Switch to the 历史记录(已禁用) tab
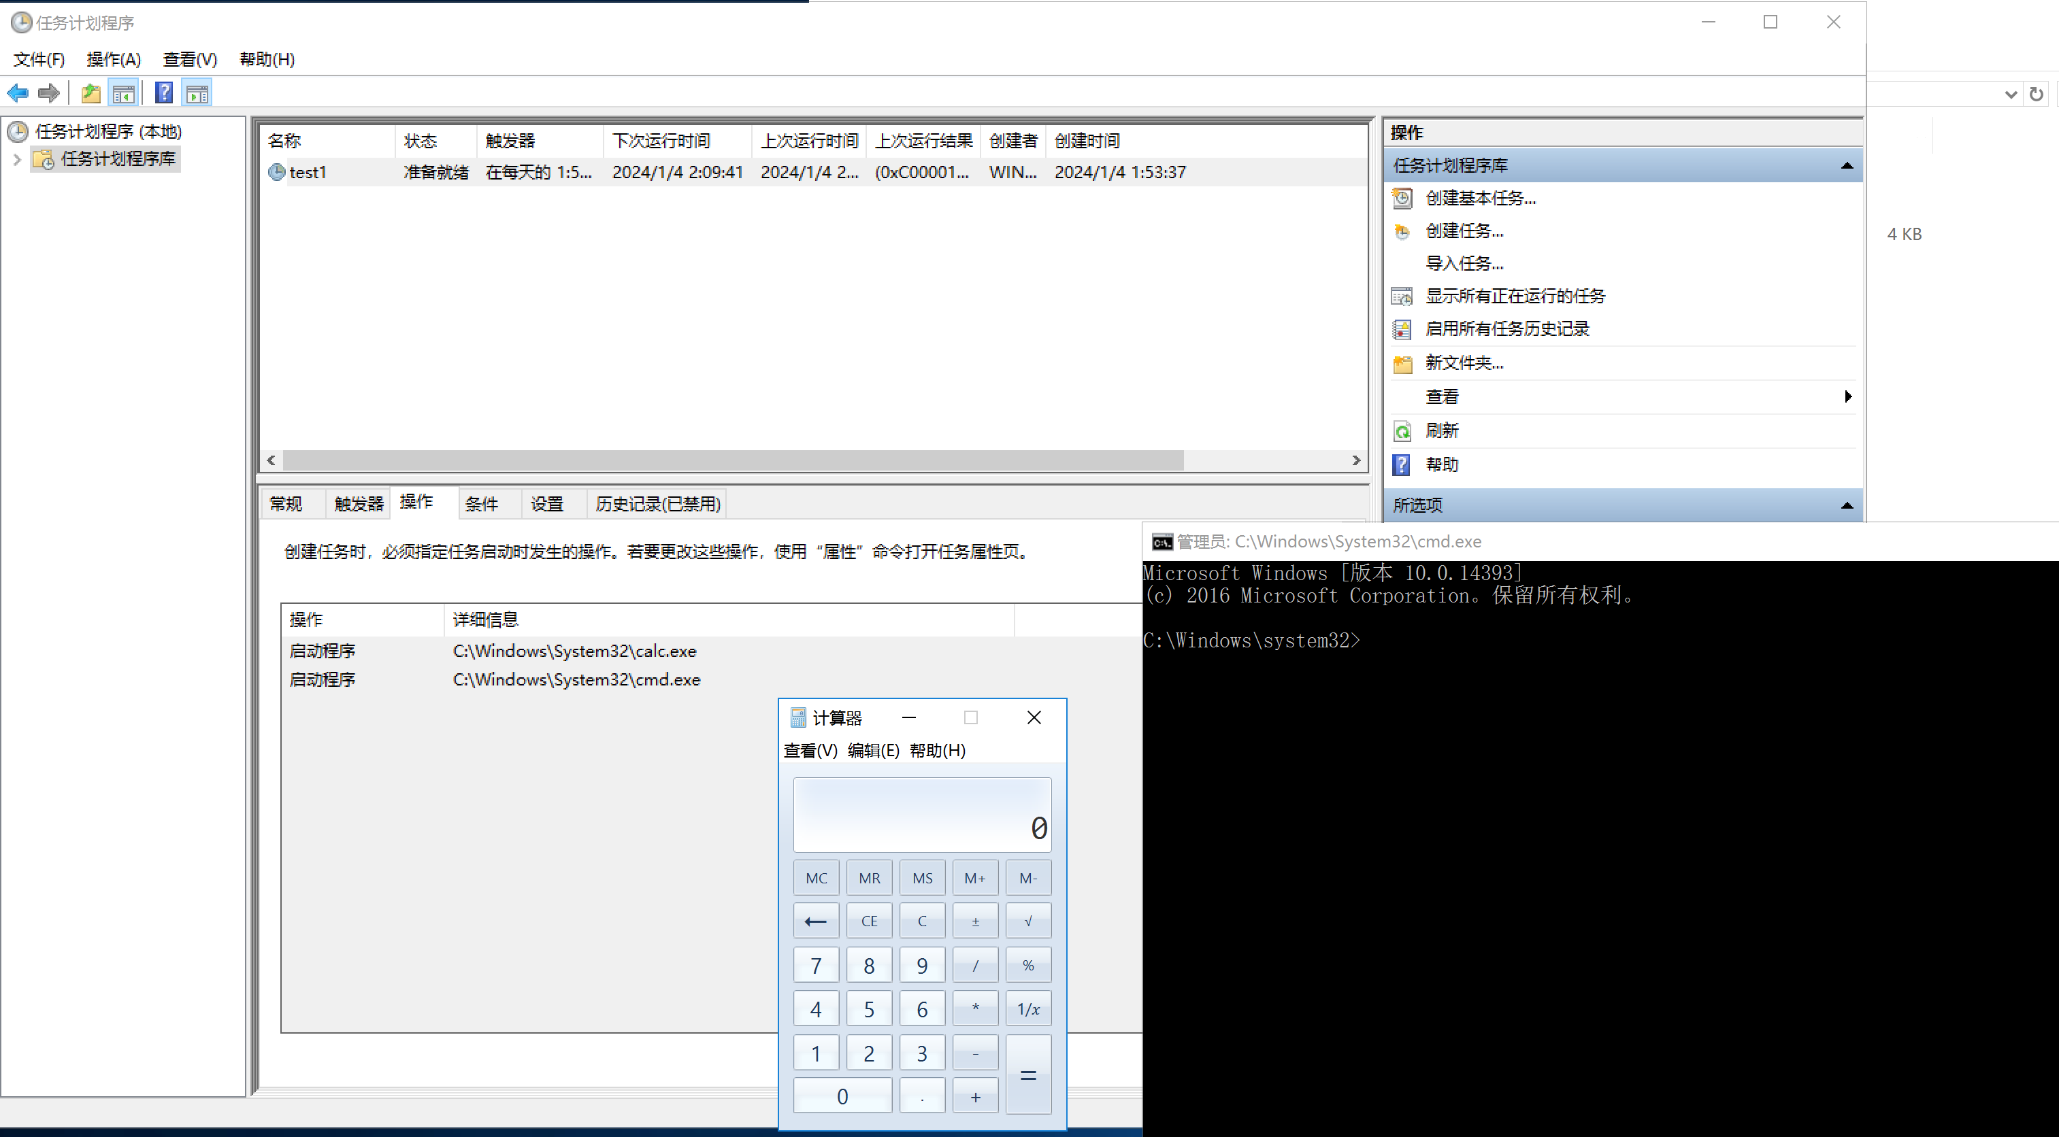This screenshot has height=1137, width=2059. click(657, 504)
